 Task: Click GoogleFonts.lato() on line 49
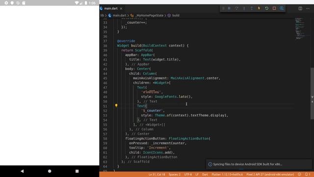coord(173,97)
